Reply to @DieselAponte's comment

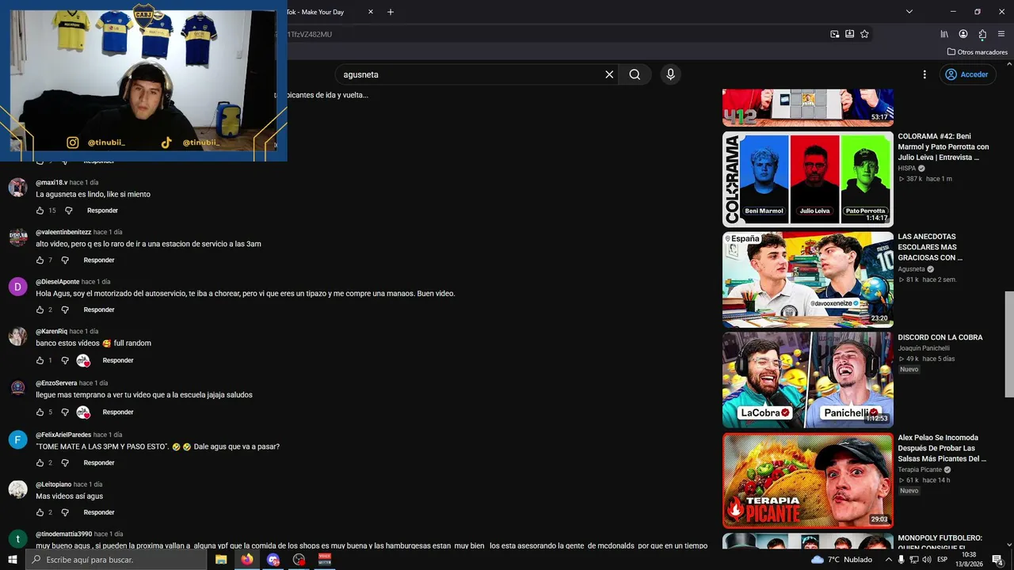(99, 310)
